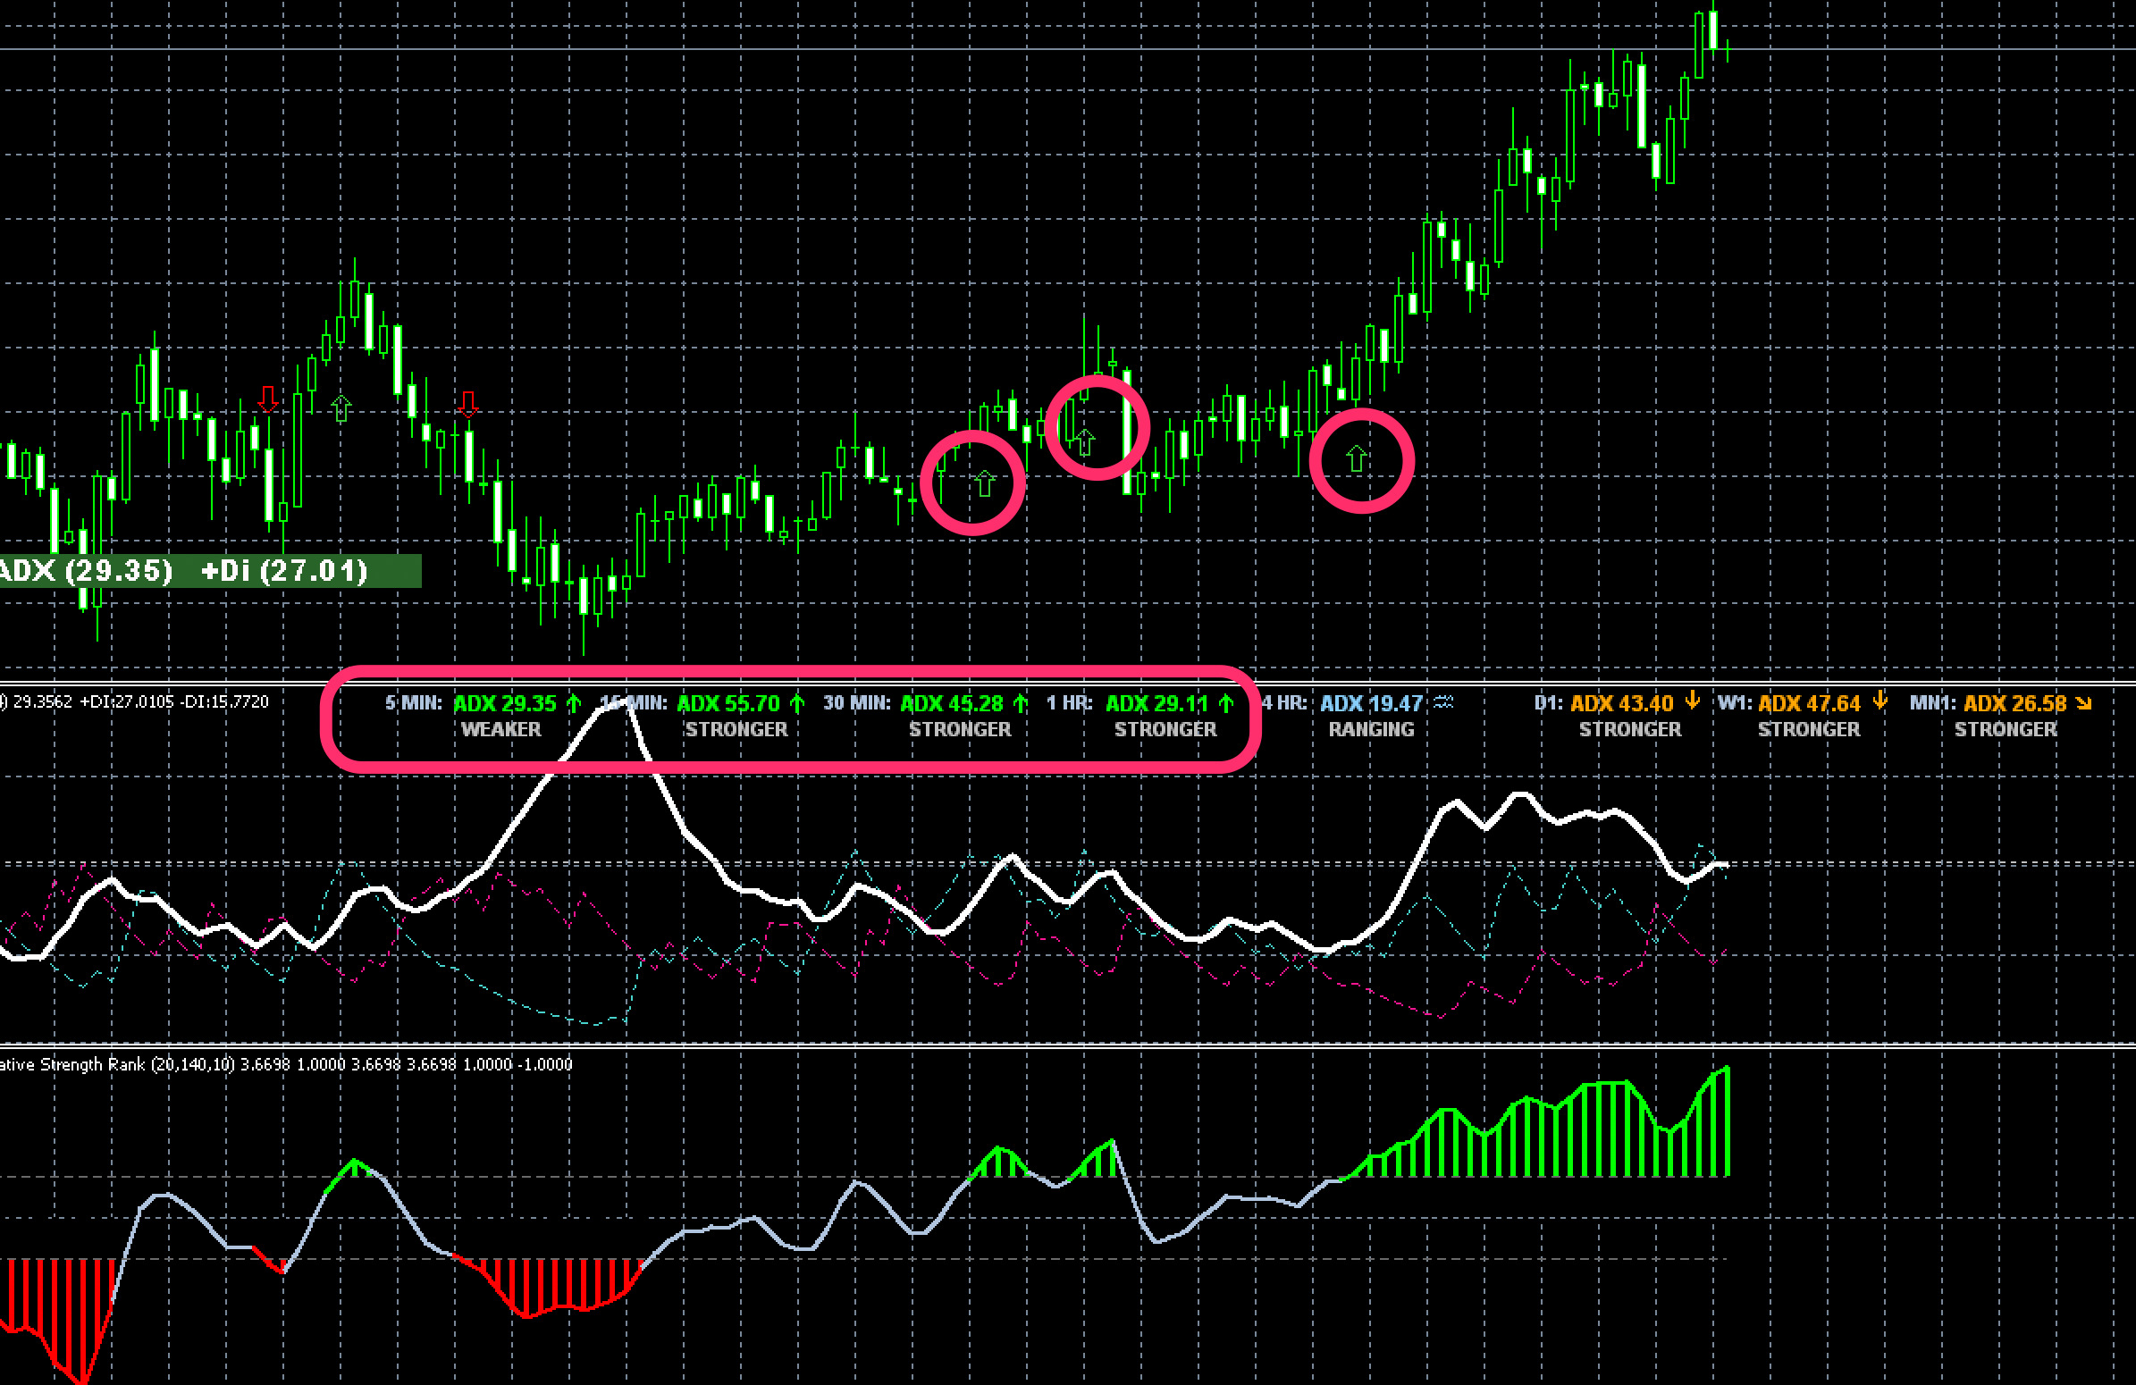Click the up arrow beside ADX 45.28
The width and height of the screenshot is (2136, 1385).
coord(1021,703)
